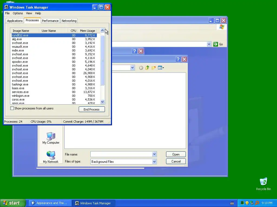
Task: Click the process list scroll down arrow
Action: [102, 102]
